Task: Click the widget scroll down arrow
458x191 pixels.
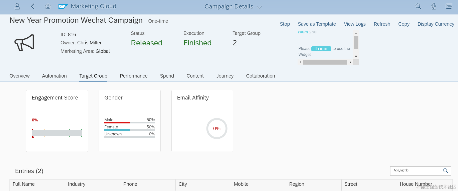Action: [x=356, y=56]
